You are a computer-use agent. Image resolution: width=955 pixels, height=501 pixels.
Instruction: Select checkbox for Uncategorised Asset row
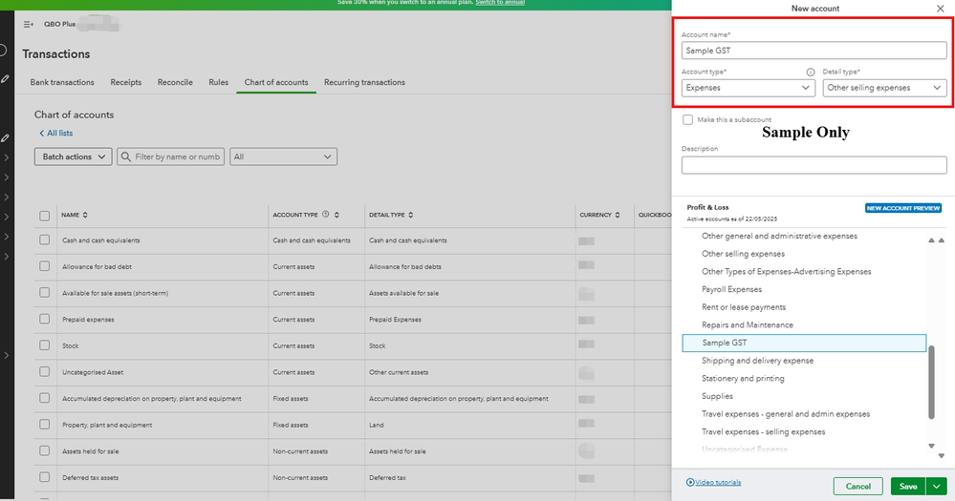click(45, 371)
